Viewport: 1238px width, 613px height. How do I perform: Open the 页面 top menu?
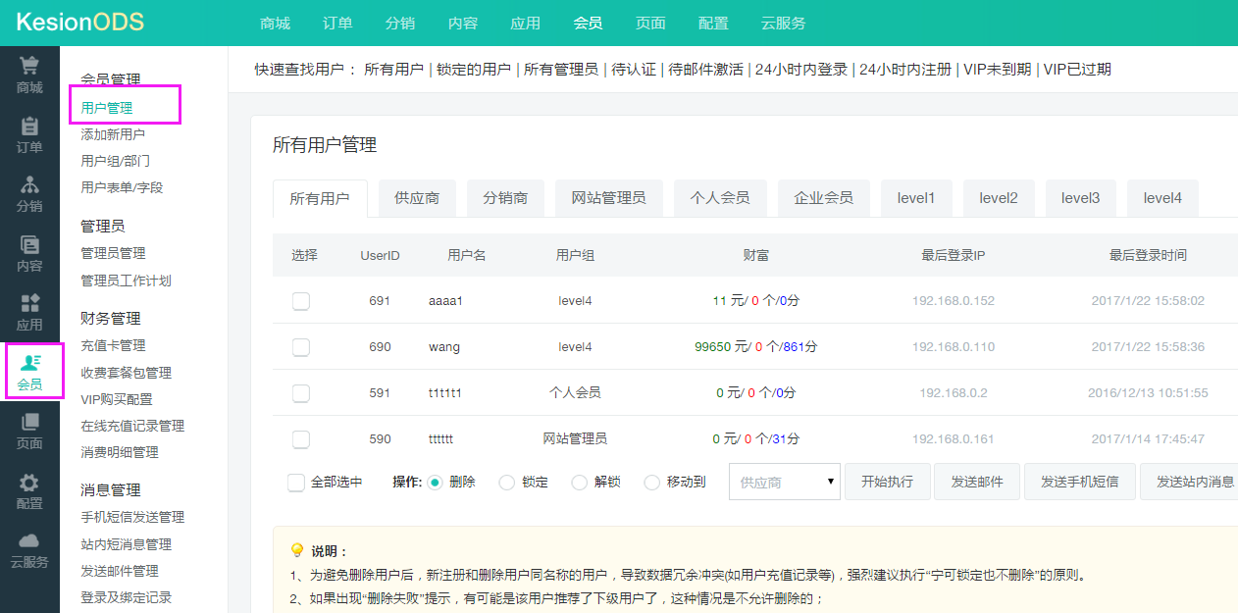coord(650,23)
